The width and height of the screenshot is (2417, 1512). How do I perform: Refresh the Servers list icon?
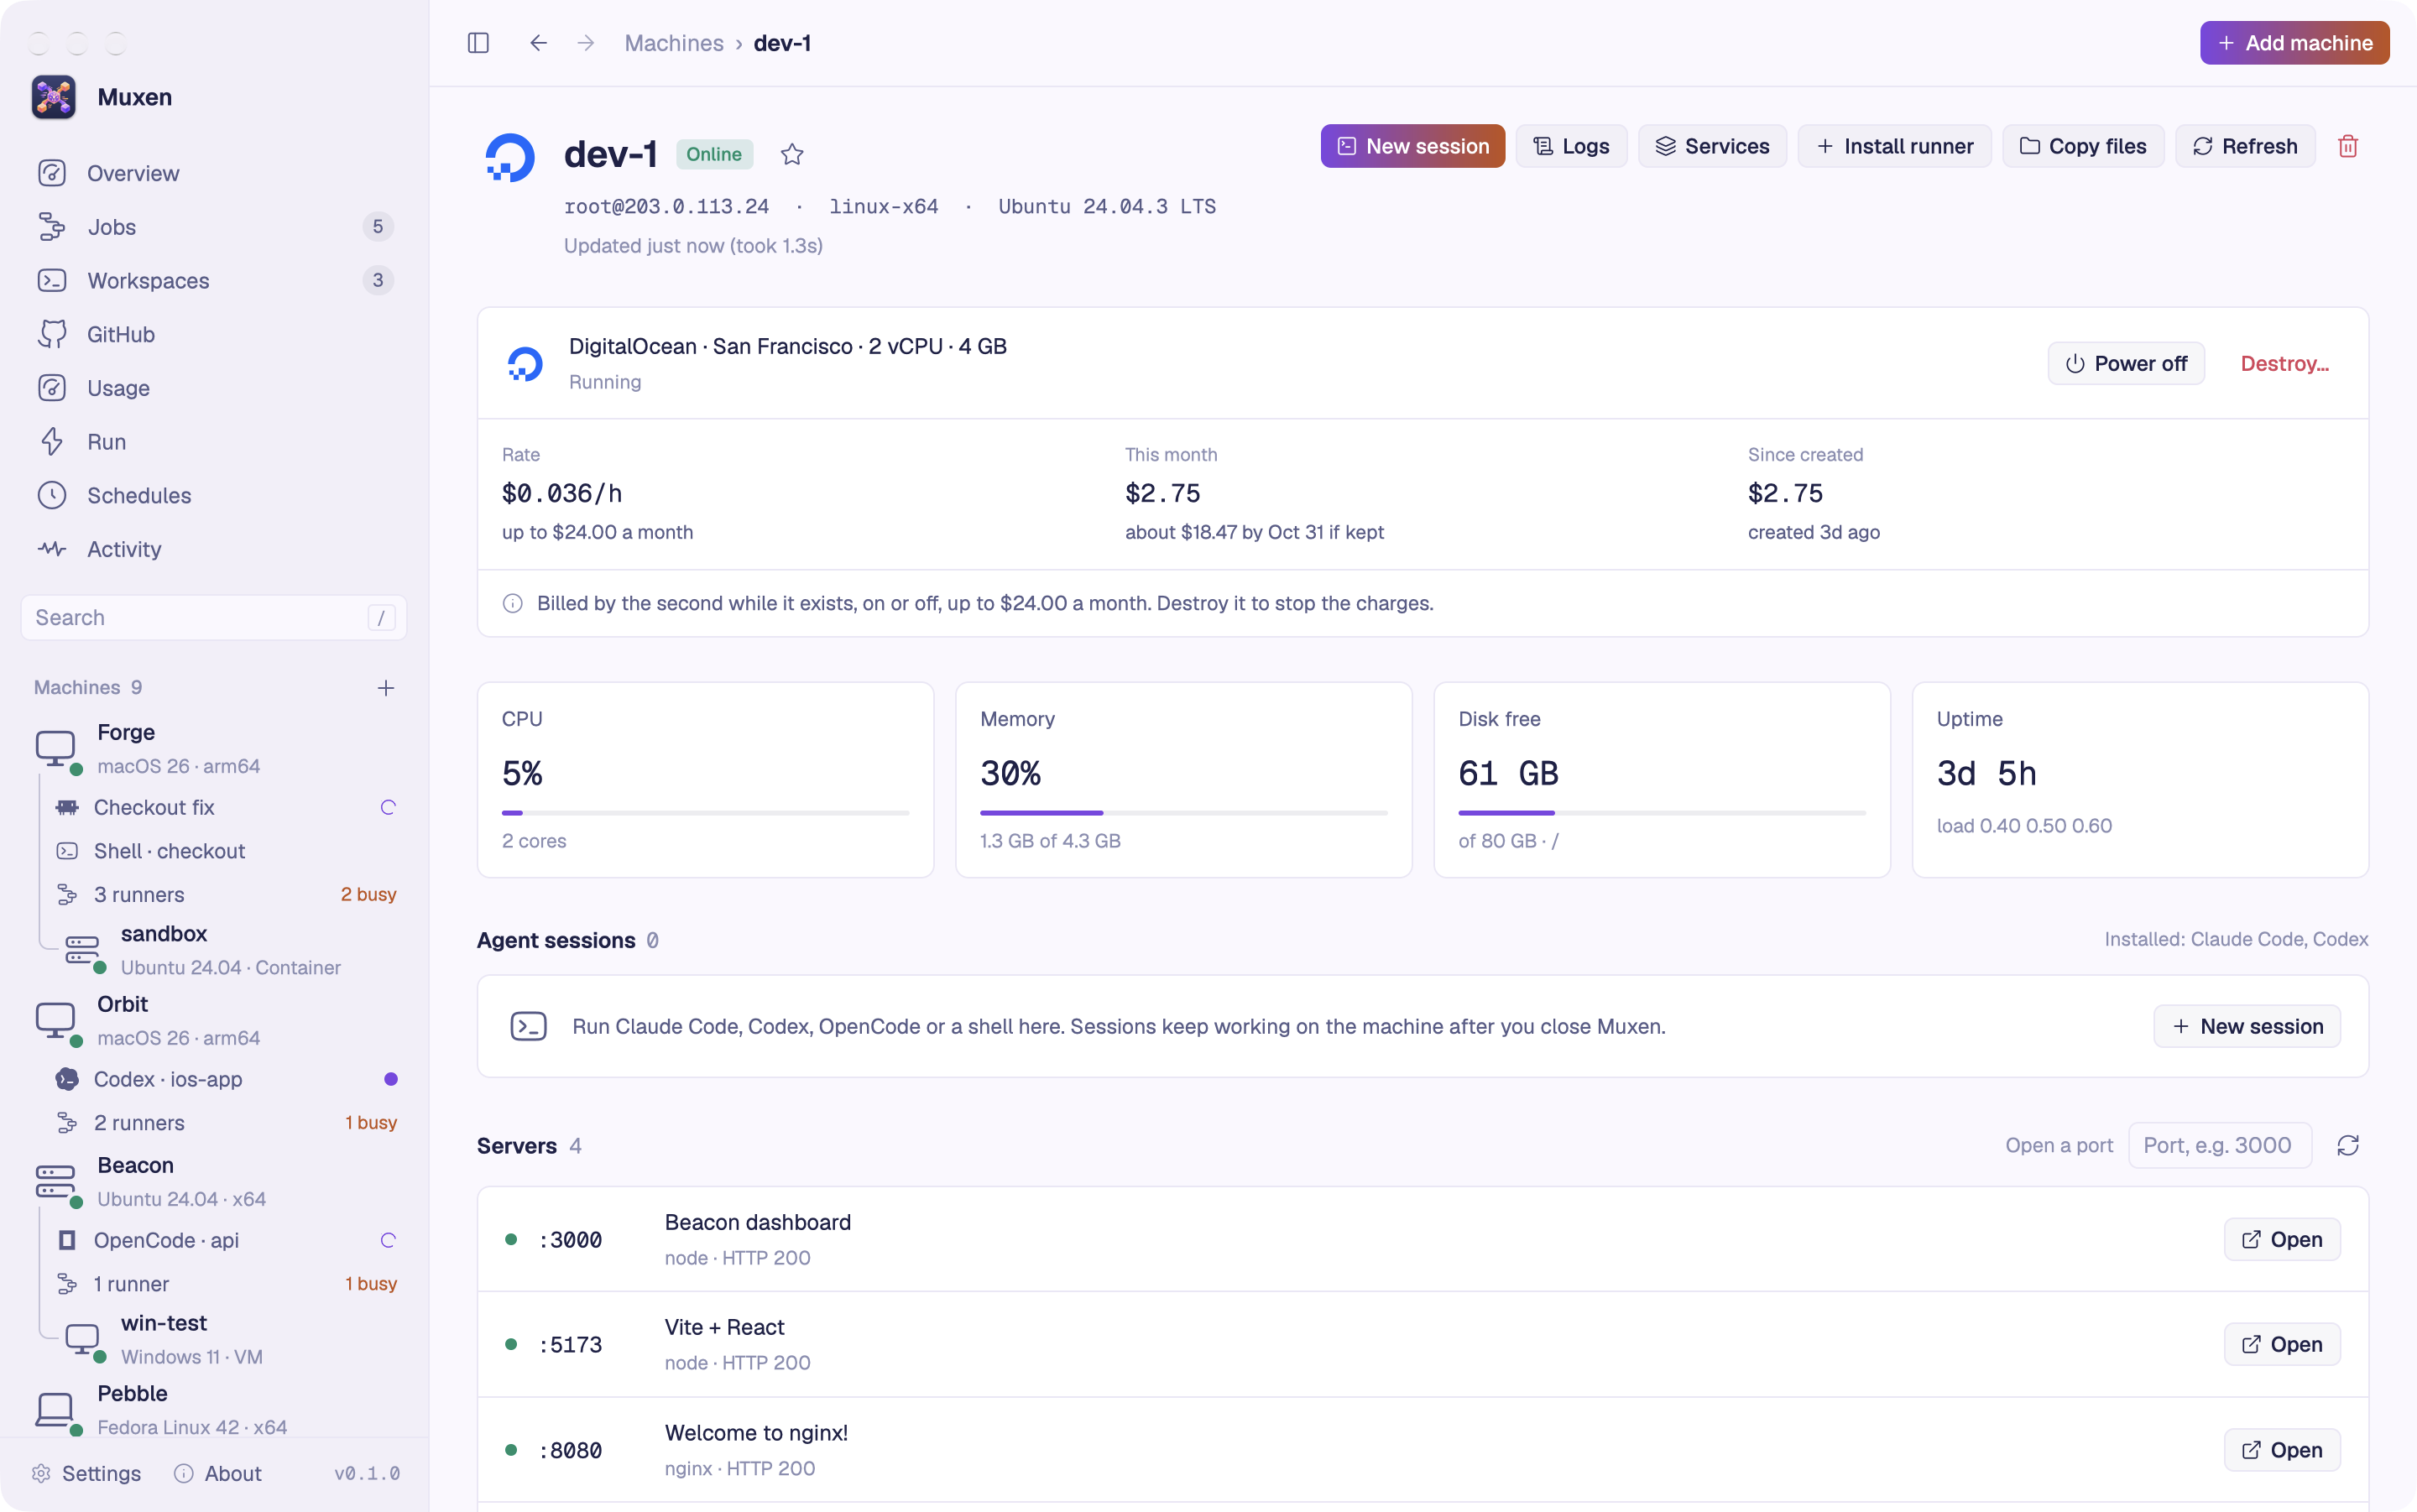click(2348, 1145)
